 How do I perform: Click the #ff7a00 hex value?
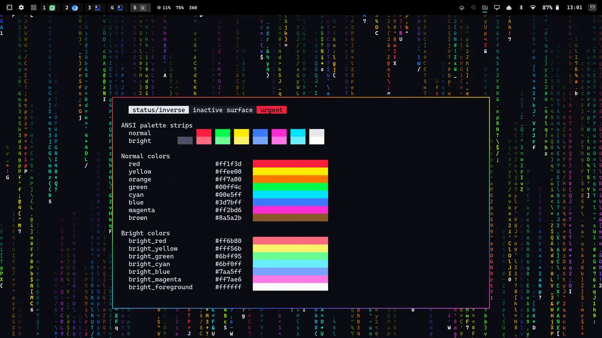(228, 179)
